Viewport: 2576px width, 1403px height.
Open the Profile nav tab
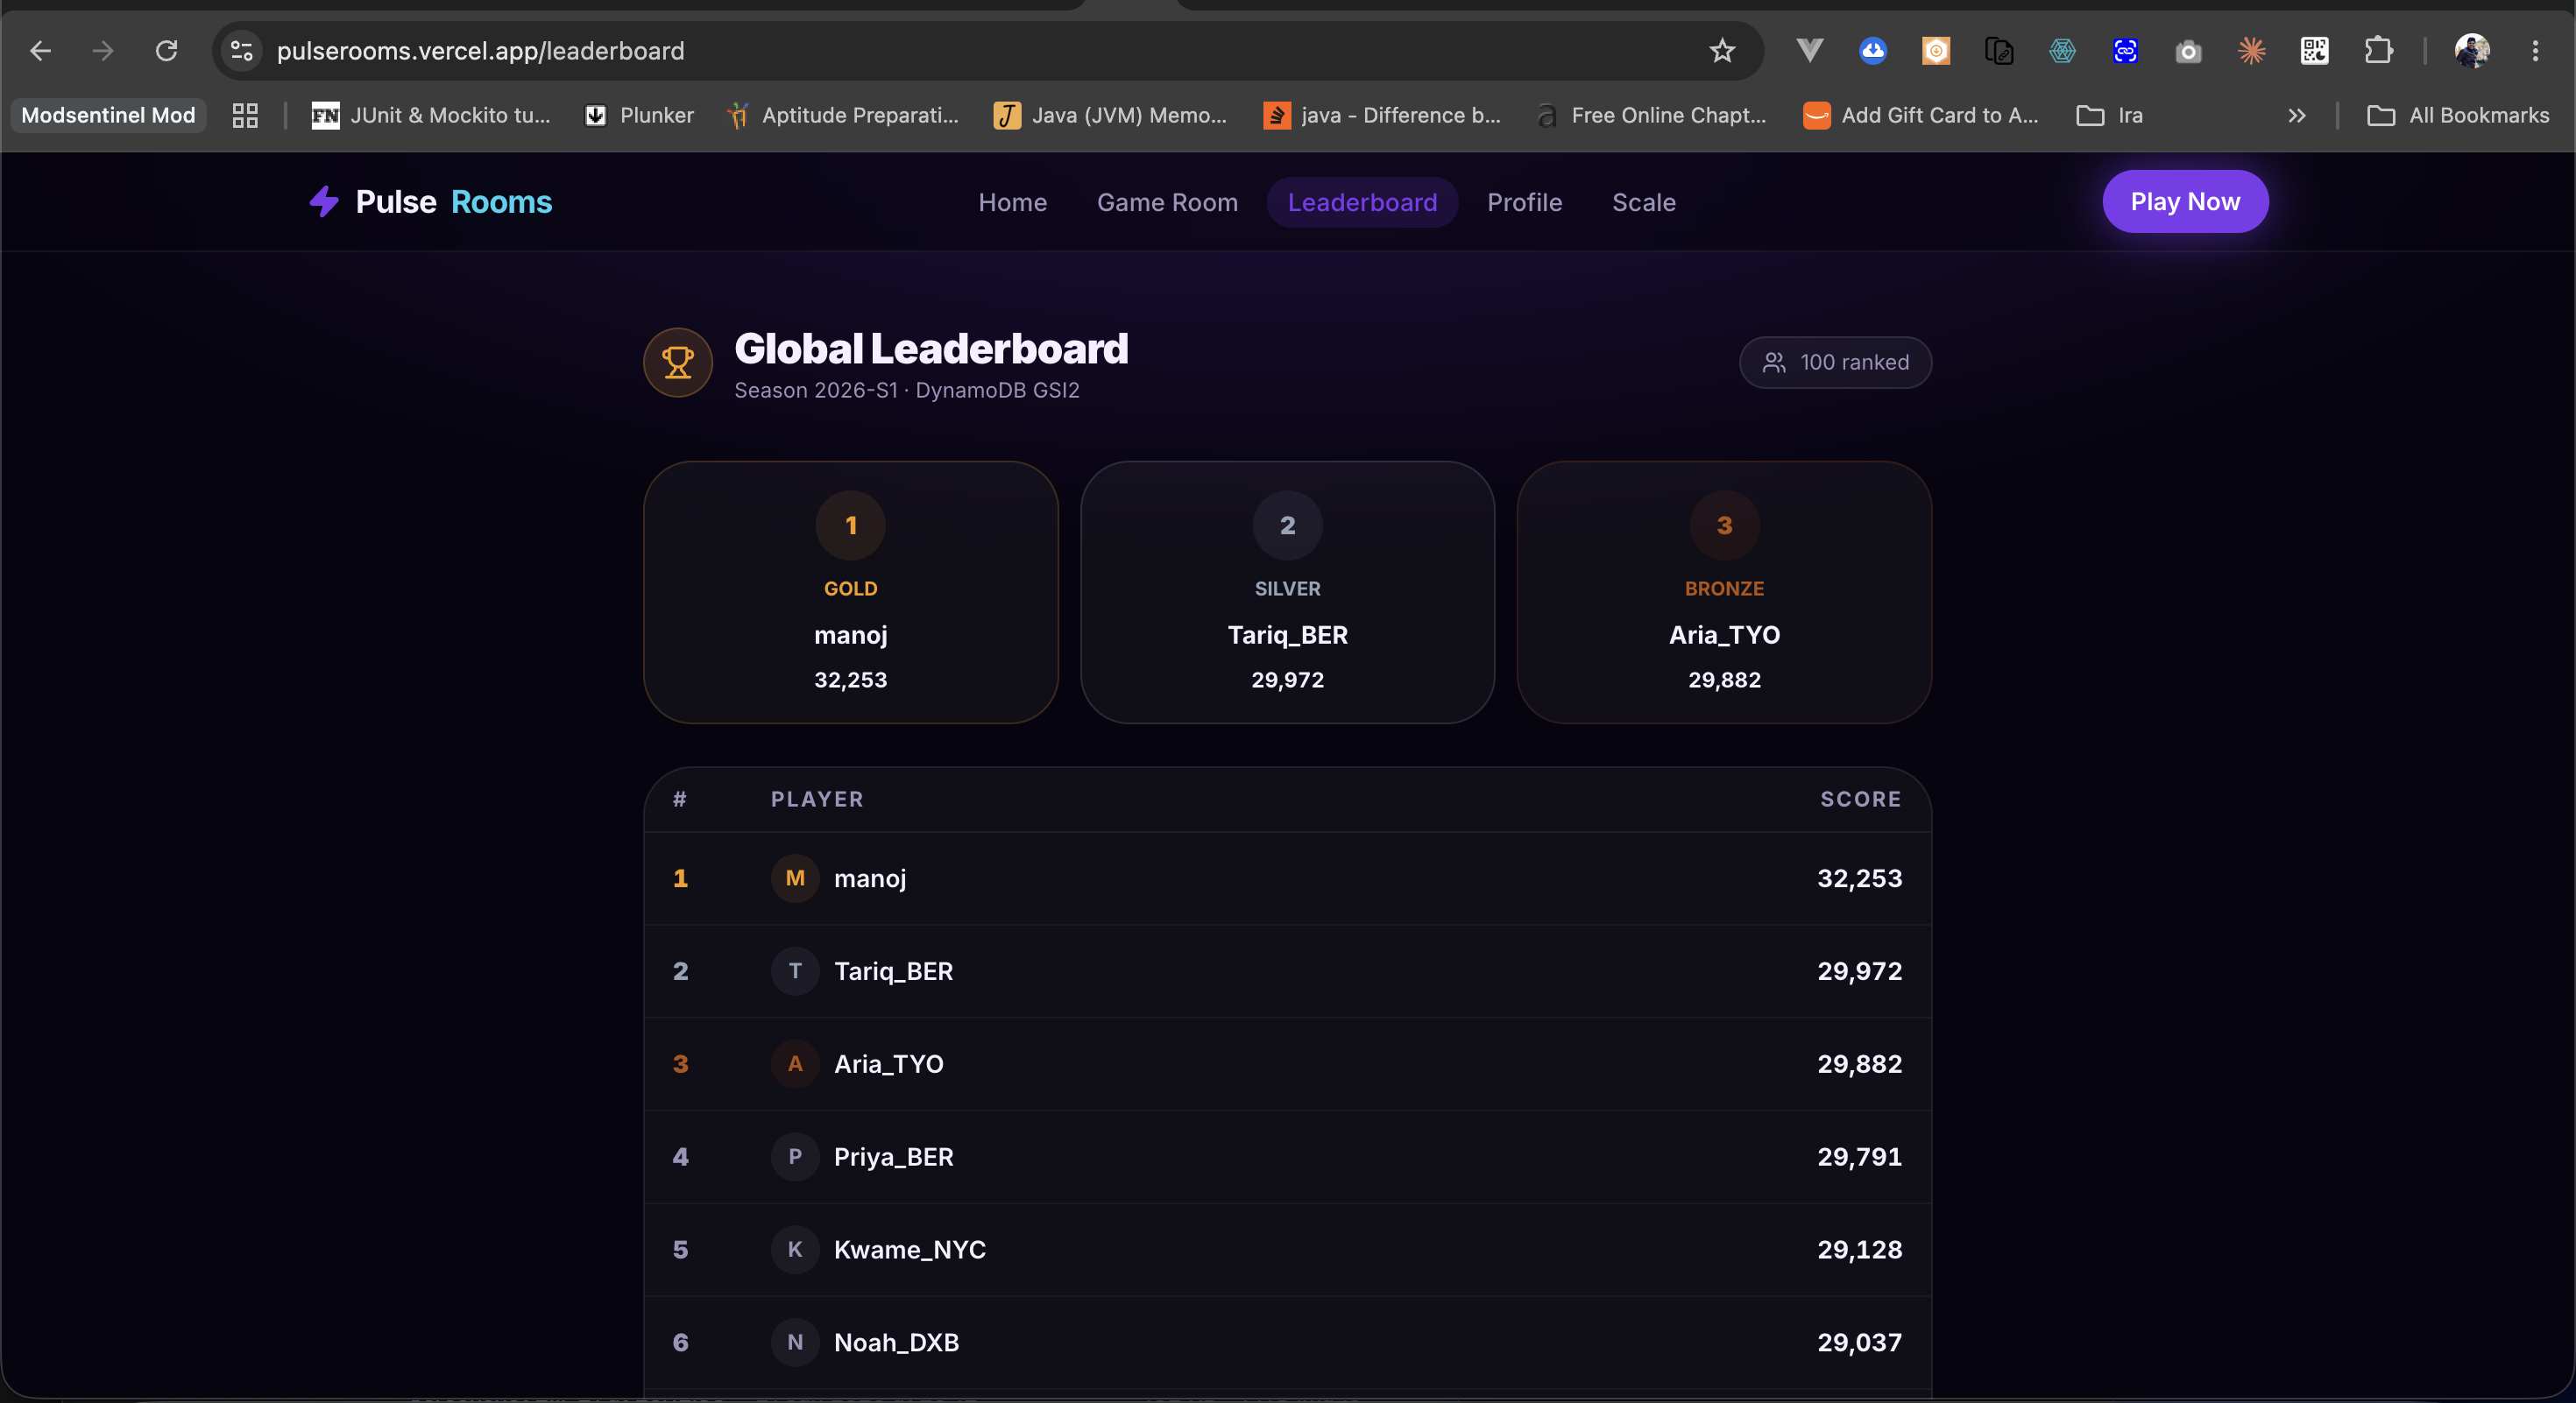pos(1524,203)
